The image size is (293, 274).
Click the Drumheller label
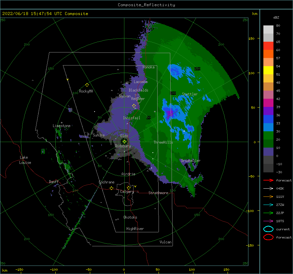(191, 161)
